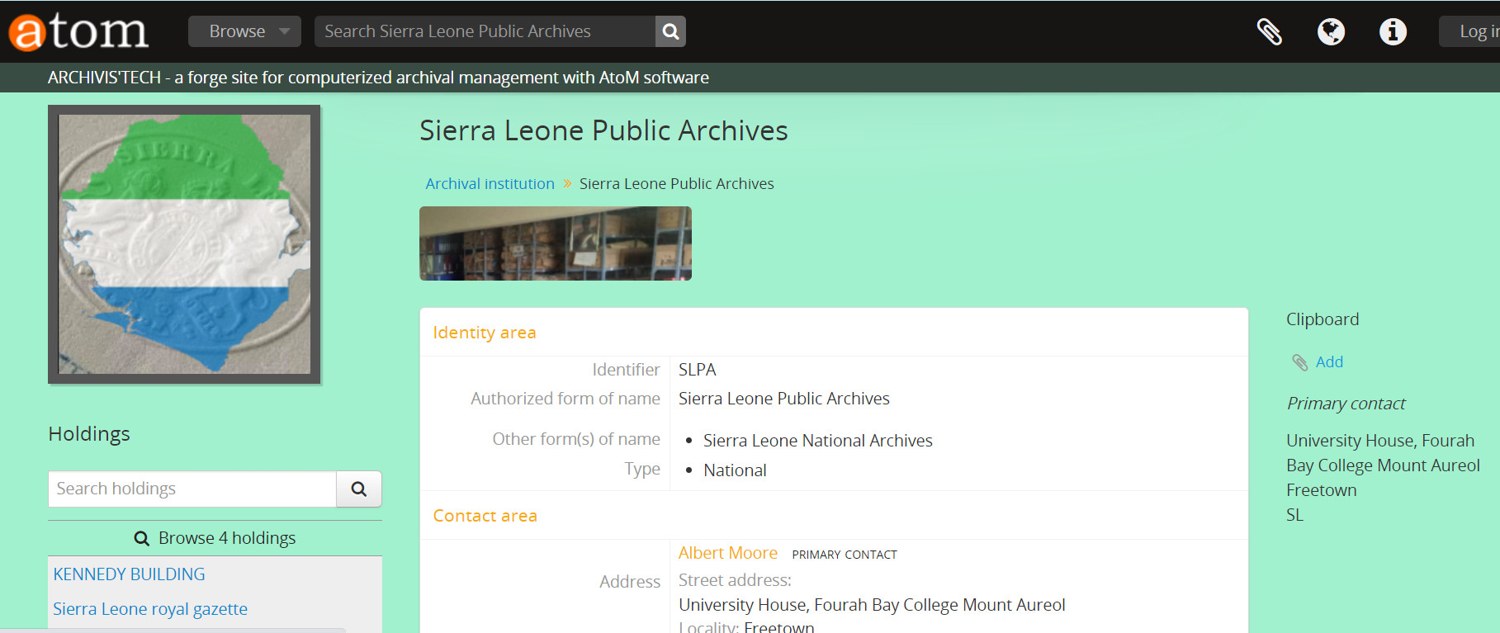Click inside the Search holdings field
Image resolution: width=1500 pixels, height=633 pixels.
pyautogui.click(x=192, y=489)
